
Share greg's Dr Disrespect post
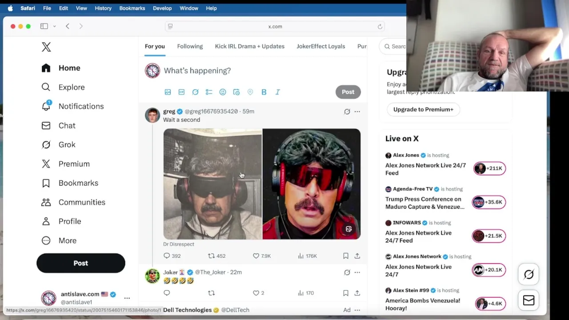(357, 256)
